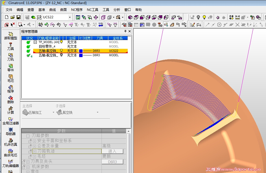Open the UCS22 coordinate system dropdown
Viewport: 266px width, 173px height.
point(70,17)
